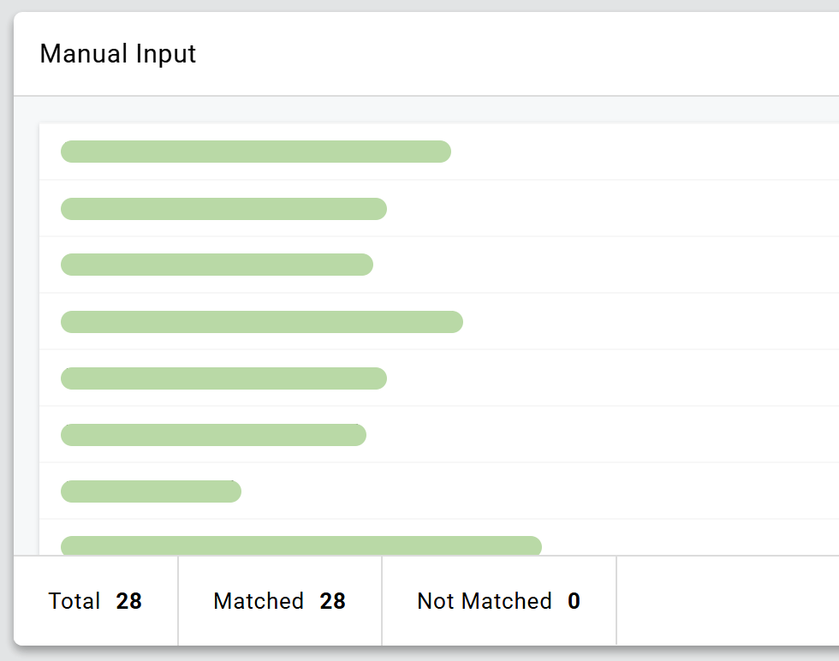Image resolution: width=839 pixels, height=661 pixels.
Task: Click the sixth green bar row
Action: [213, 435]
